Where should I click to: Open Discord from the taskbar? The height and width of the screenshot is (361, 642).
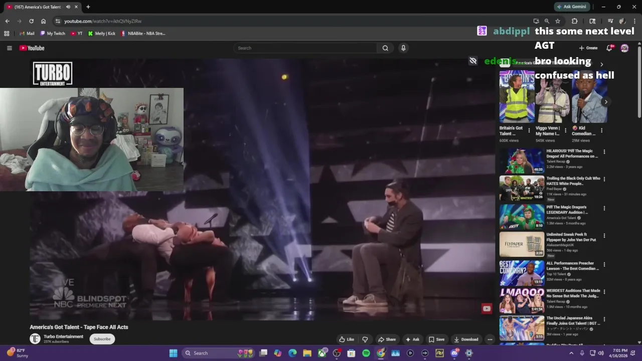[454, 353]
